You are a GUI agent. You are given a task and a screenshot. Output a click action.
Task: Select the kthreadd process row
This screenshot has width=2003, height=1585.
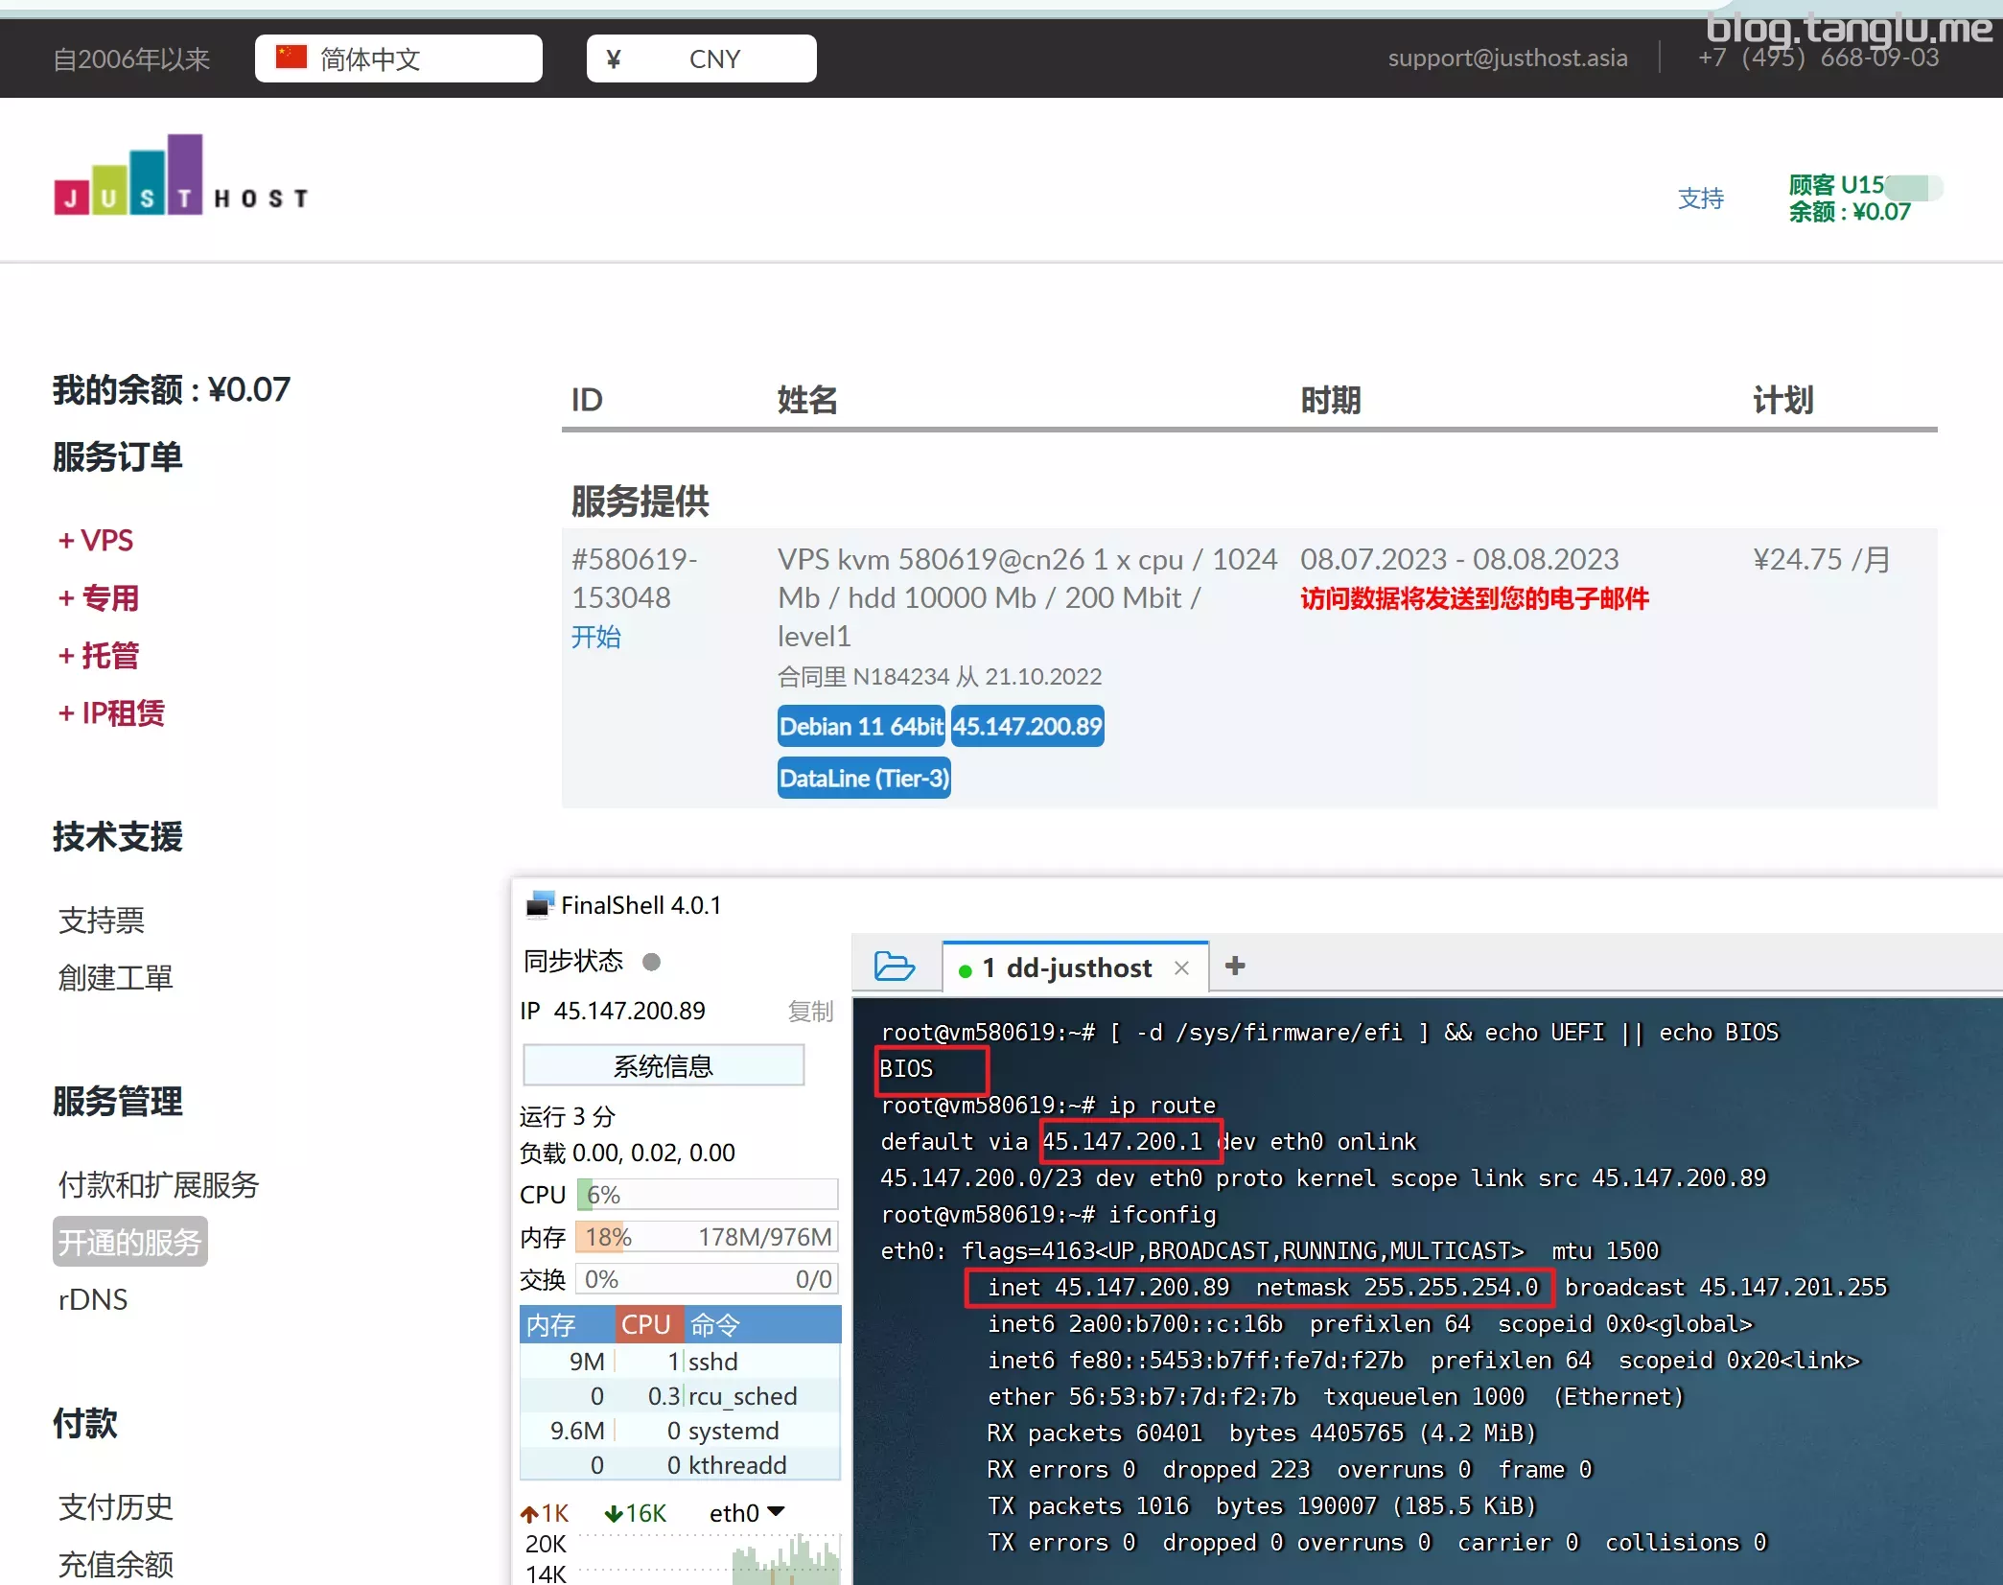pos(681,1464)
